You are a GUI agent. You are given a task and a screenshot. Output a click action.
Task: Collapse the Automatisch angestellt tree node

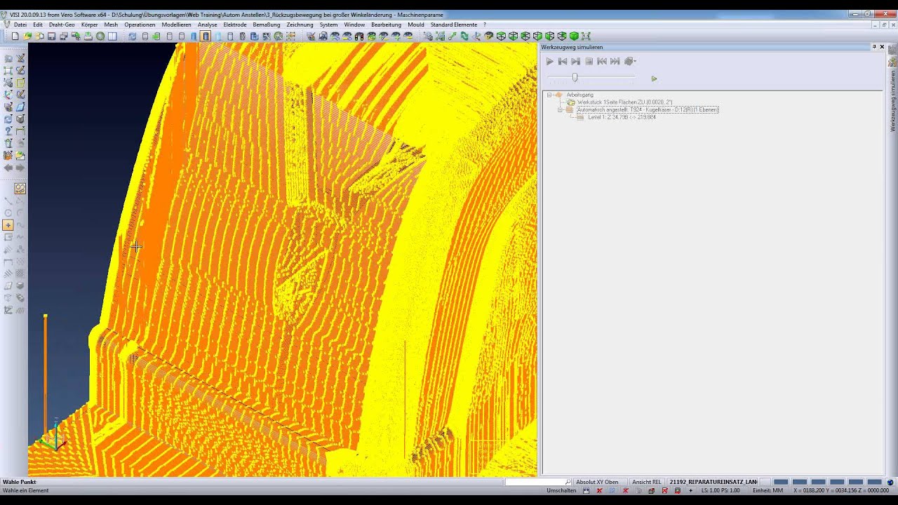coord(560,109)
